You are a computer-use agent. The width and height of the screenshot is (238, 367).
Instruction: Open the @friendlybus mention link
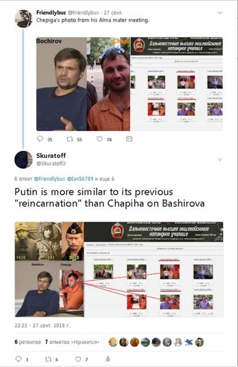pos(50,179)
